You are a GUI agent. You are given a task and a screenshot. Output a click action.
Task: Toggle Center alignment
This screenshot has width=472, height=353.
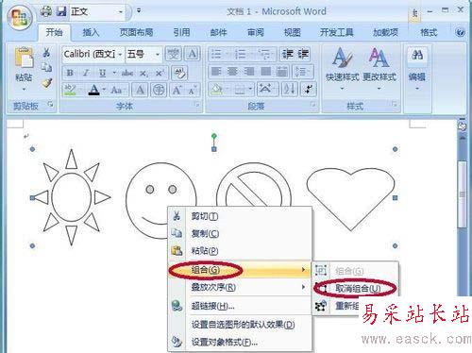tap(232, 72)
